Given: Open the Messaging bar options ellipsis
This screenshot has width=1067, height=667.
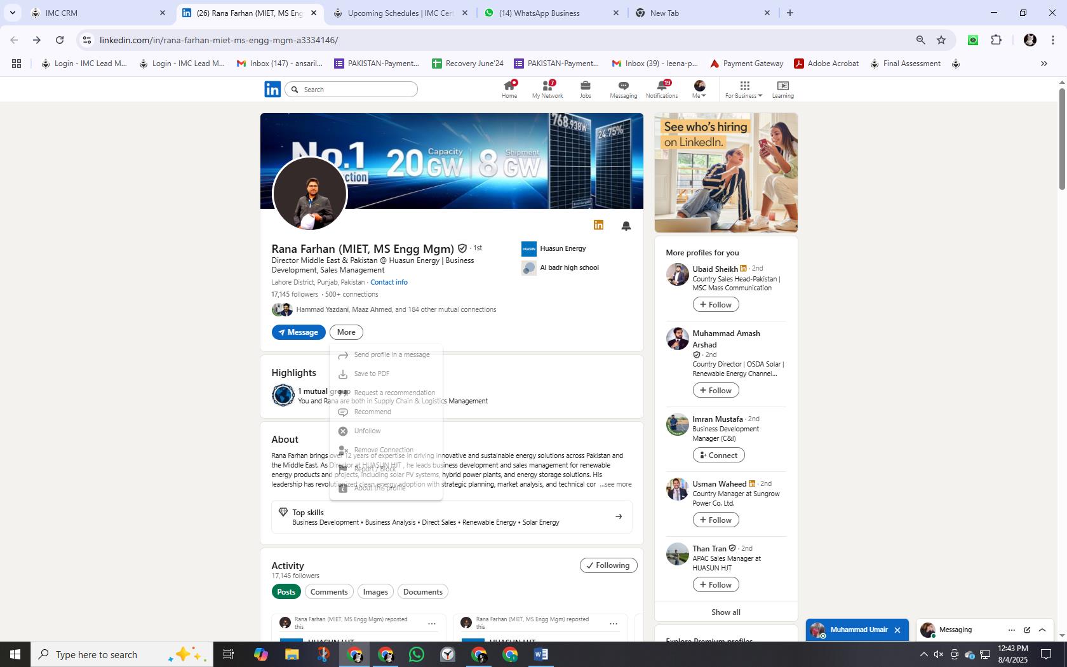Looking at the screenshot, I should tap(1011, 630).
